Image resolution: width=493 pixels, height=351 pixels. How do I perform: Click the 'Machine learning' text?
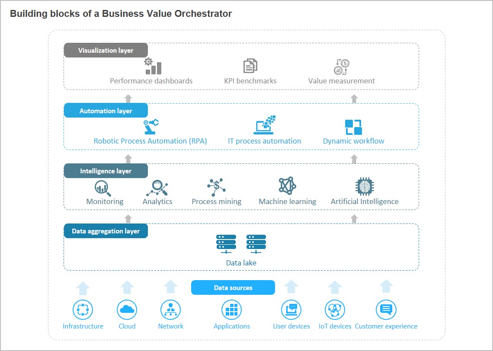(288, 202)
